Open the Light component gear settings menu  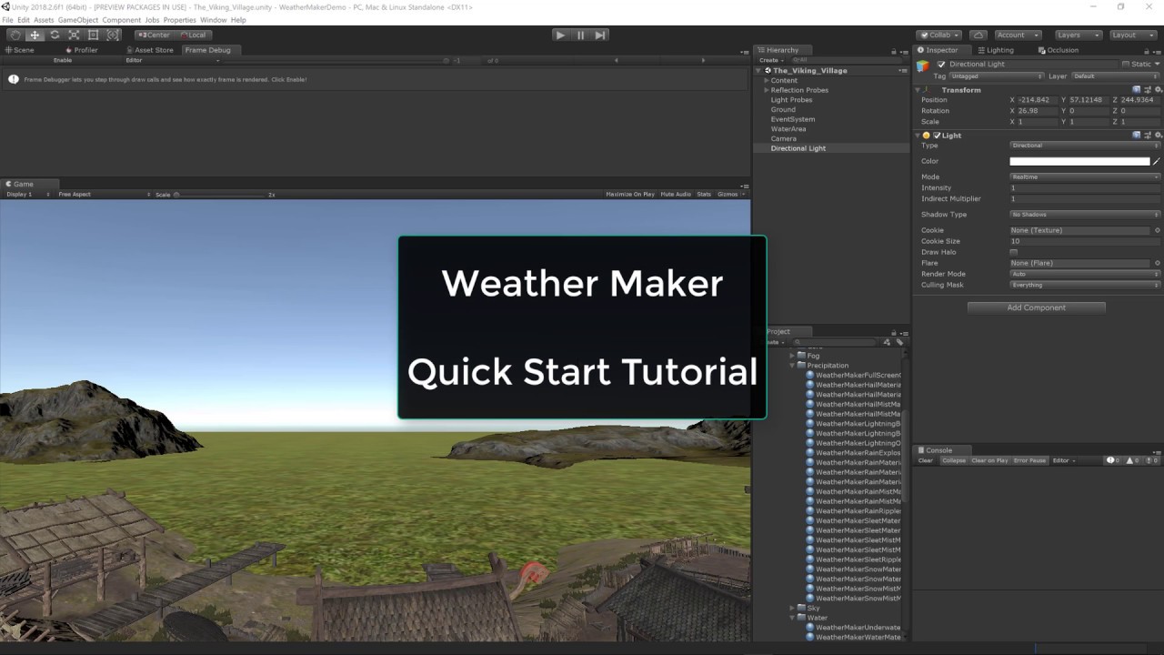(1158, 135)
